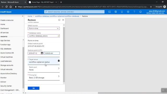Click the Restore blade vertical scrollbar
Viewport: 167px width, 94px height.
(64, 55)
